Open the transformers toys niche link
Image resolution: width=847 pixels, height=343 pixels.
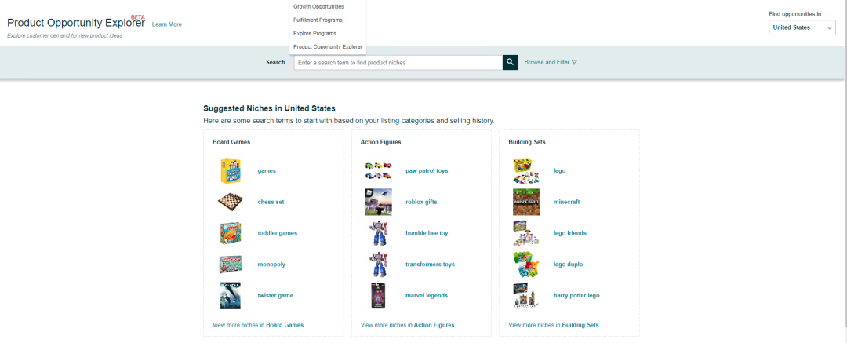point(430,265)
